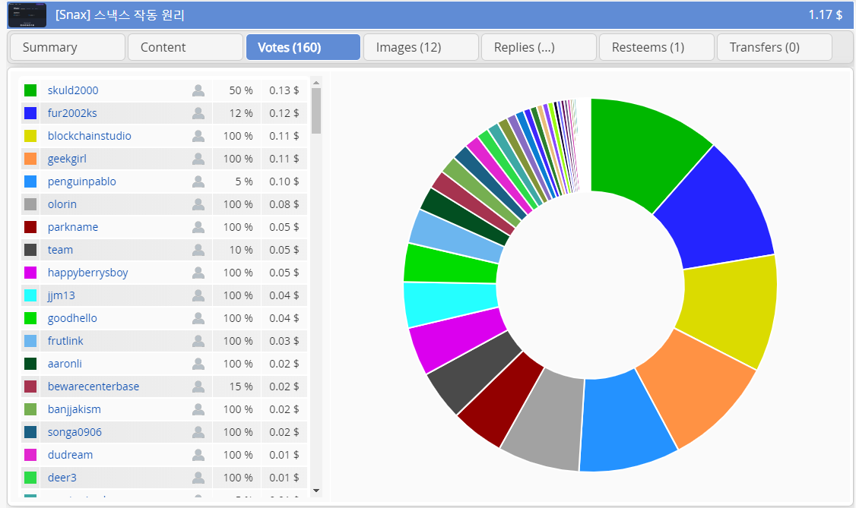The width and height of the screenshot is (856, 508).
Task: Click the person icon in frutlink row
Action: point(198,341)
